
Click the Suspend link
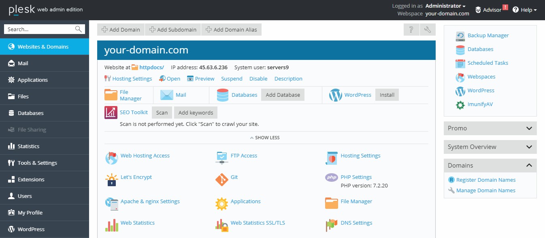tap(232, 79)
